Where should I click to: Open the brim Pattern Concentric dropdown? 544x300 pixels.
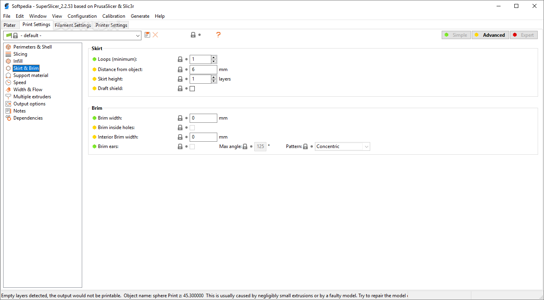point(343,146)
